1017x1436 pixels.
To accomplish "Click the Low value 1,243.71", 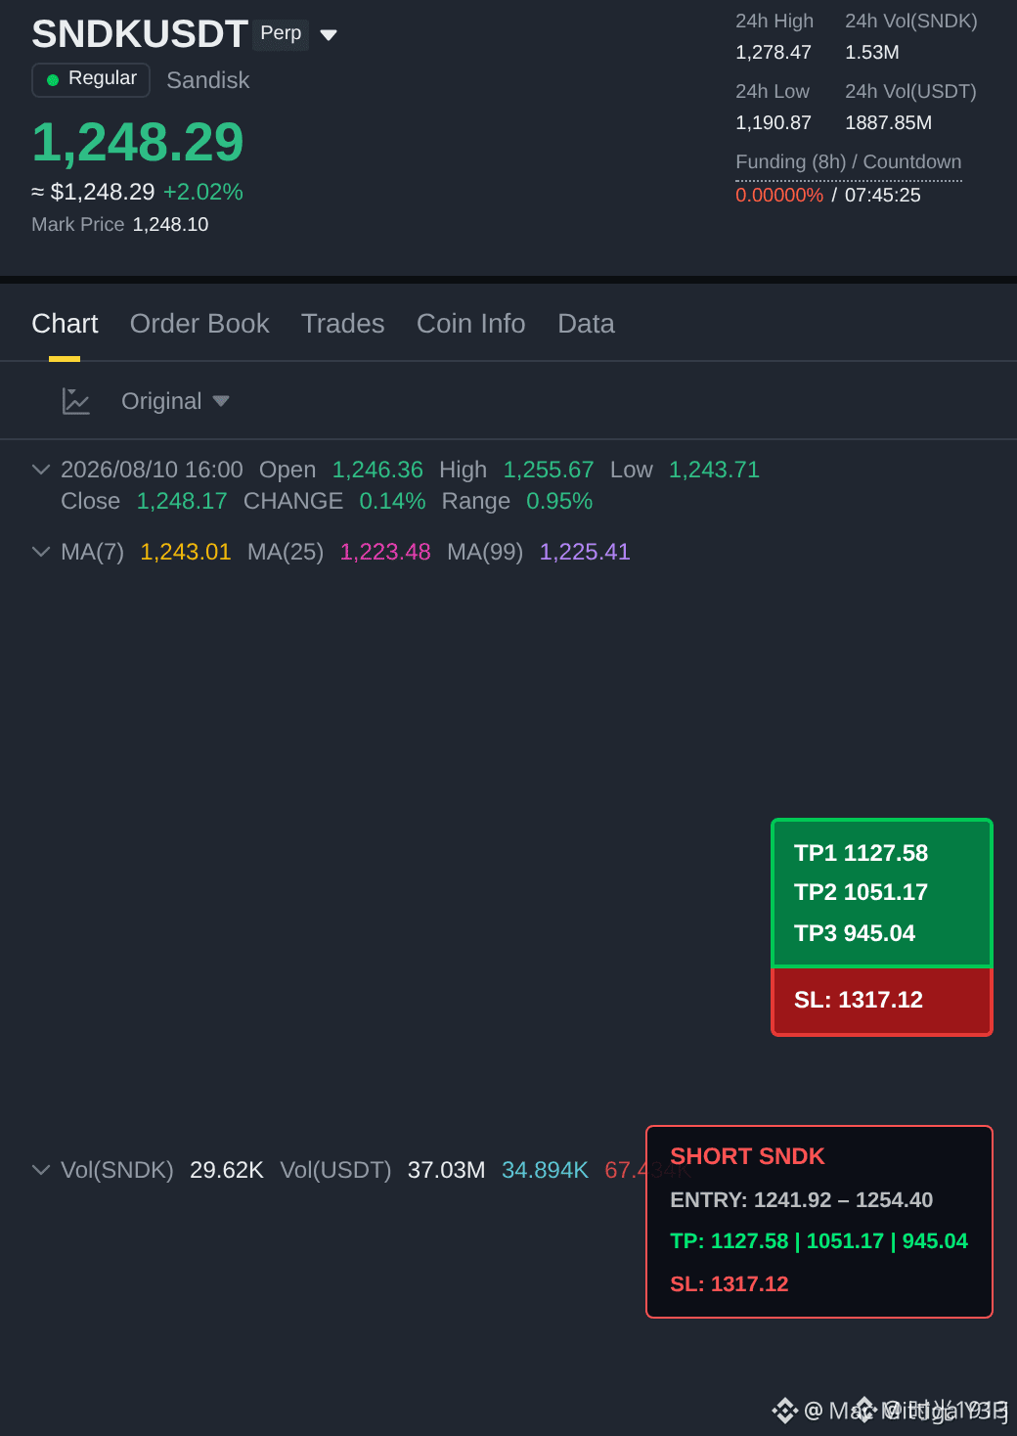I will pos(714,470).
